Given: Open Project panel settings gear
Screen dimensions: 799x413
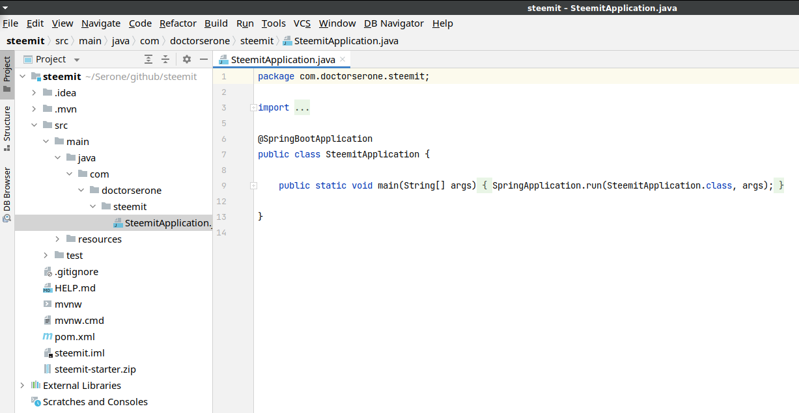Looking at the screenshot, I should coord(187,59).
